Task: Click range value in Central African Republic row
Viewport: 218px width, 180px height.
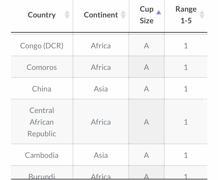Action: click(186, 122)
